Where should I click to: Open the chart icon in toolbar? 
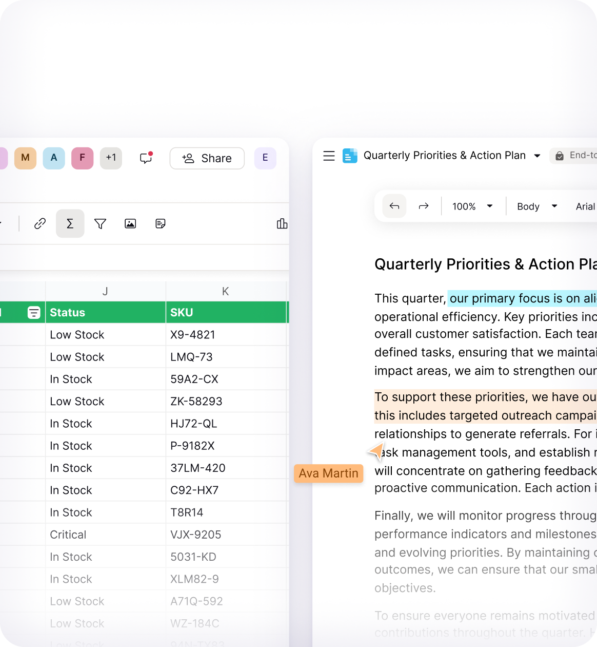(x=282, y=224)
